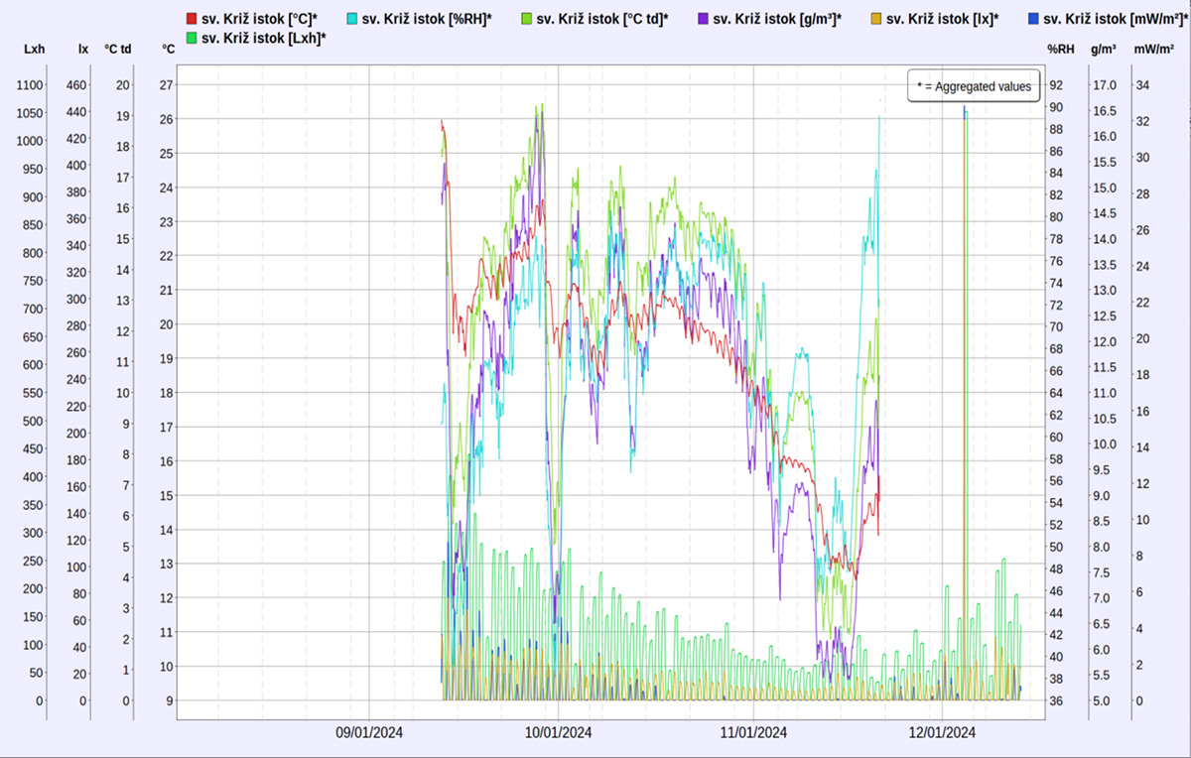Select the lx axis header on left
Viewport: 1191px width, 758px height.
coord(82,48)
